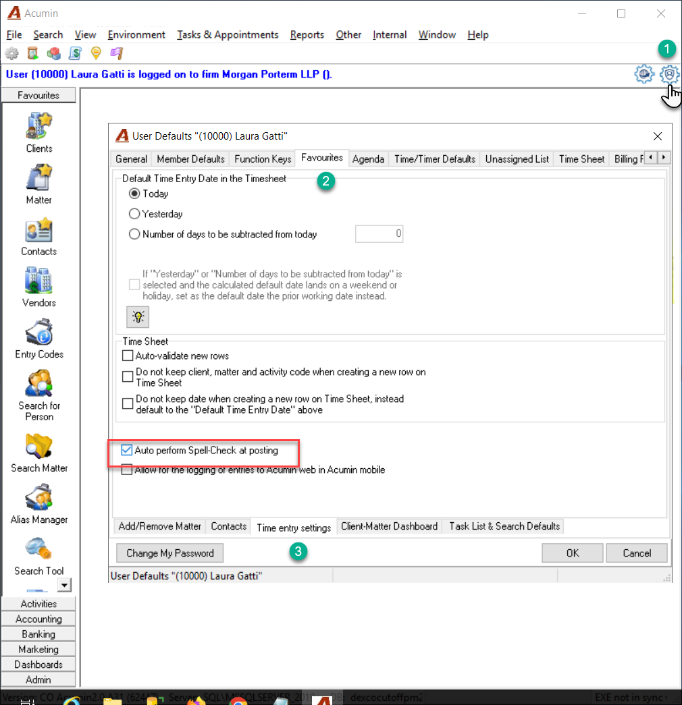The height and width of the screenshot is (705, 682).
Task: Click the globe gear icon
Action: pyautogui.click(x=644, y=74)
